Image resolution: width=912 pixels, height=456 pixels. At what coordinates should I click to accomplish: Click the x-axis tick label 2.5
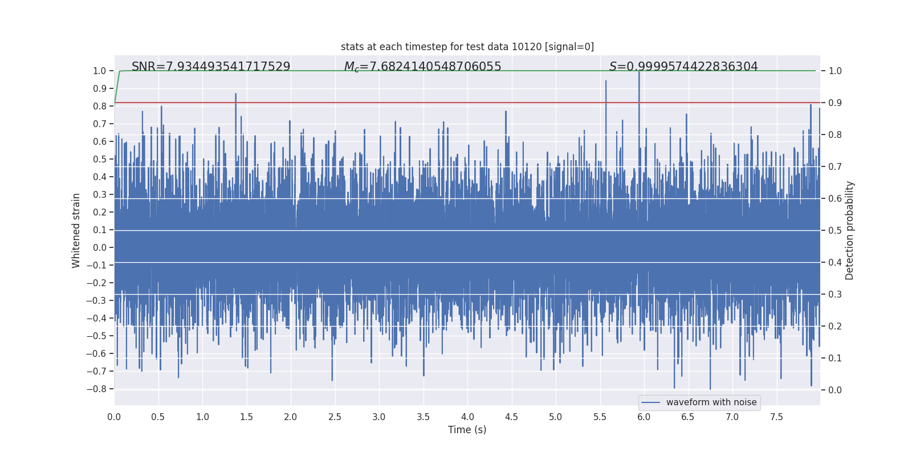pyautogui.click(x=335, y=417)
